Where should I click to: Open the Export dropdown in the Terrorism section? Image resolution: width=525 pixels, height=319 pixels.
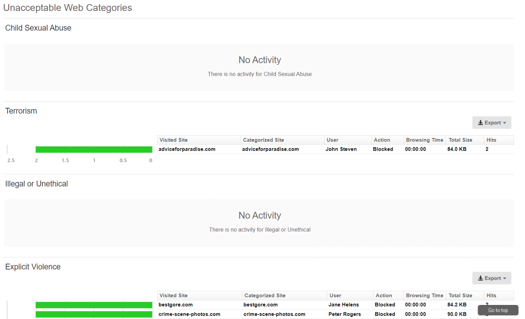tap(492, 123)
